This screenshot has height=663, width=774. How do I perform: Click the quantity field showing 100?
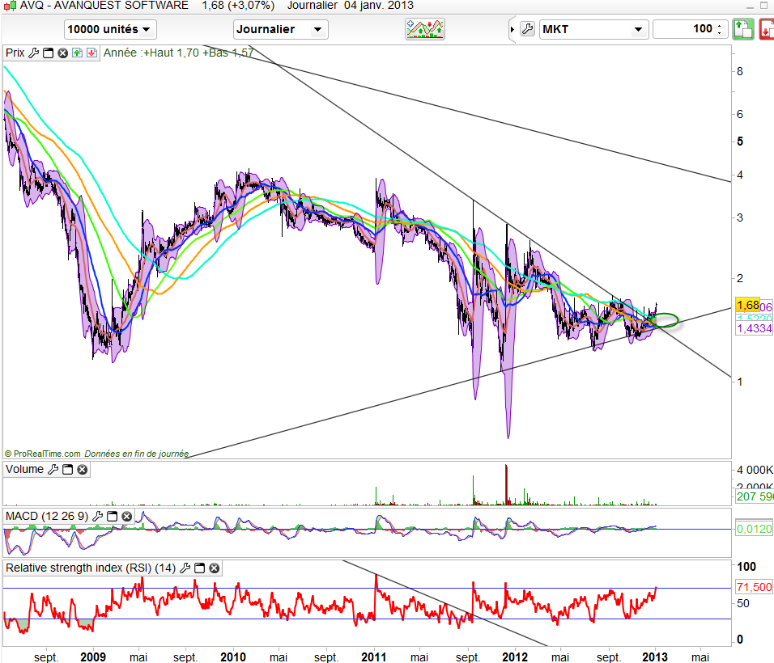point(683,29)
